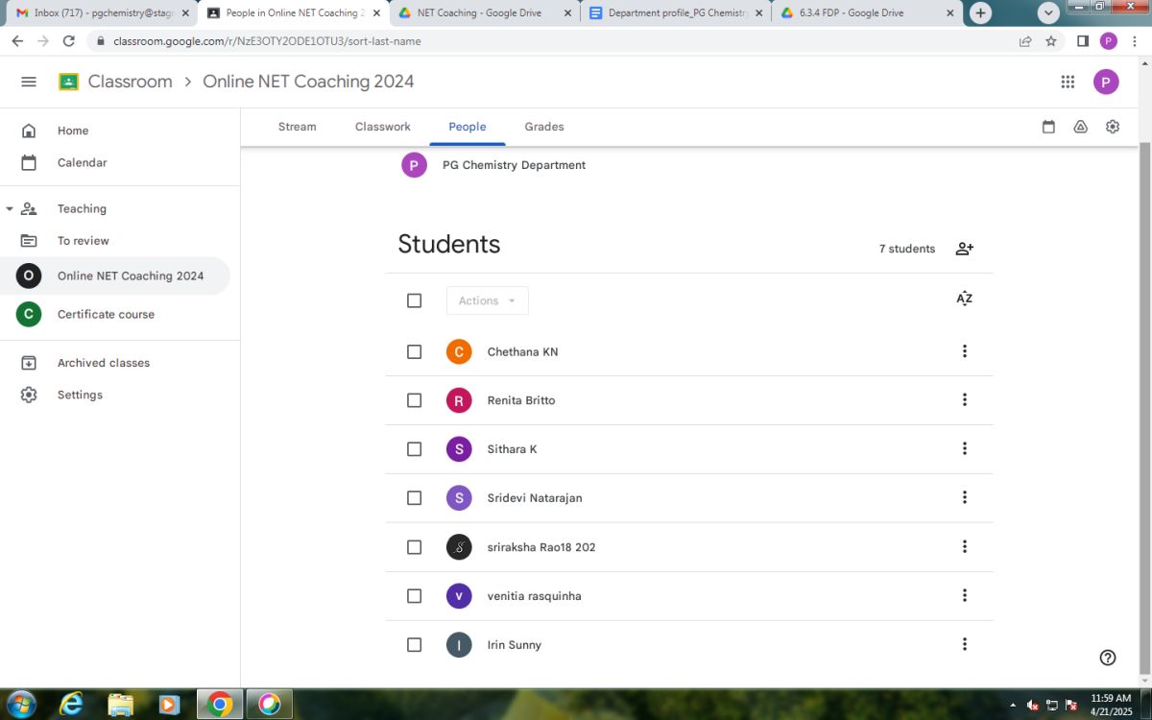The image size is (1152, 720).
Task: Go to Certificate course class
Action: 106,314
